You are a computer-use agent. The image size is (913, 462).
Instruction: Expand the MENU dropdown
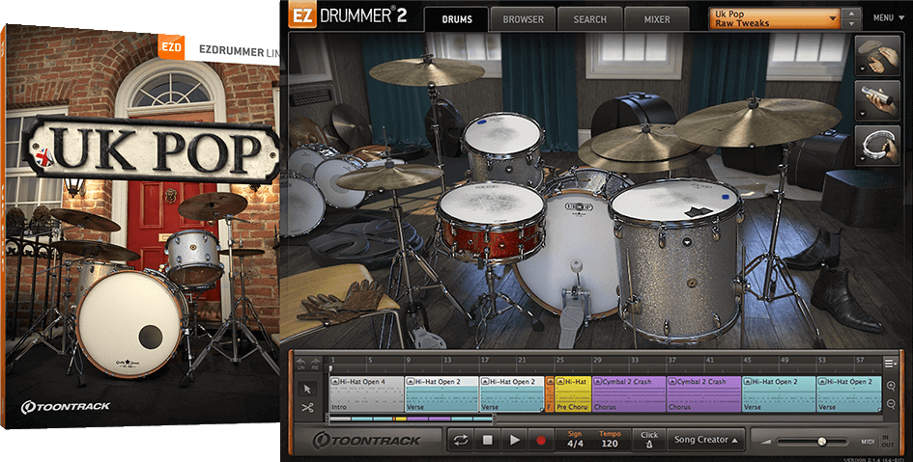click(x=889, y=18)
